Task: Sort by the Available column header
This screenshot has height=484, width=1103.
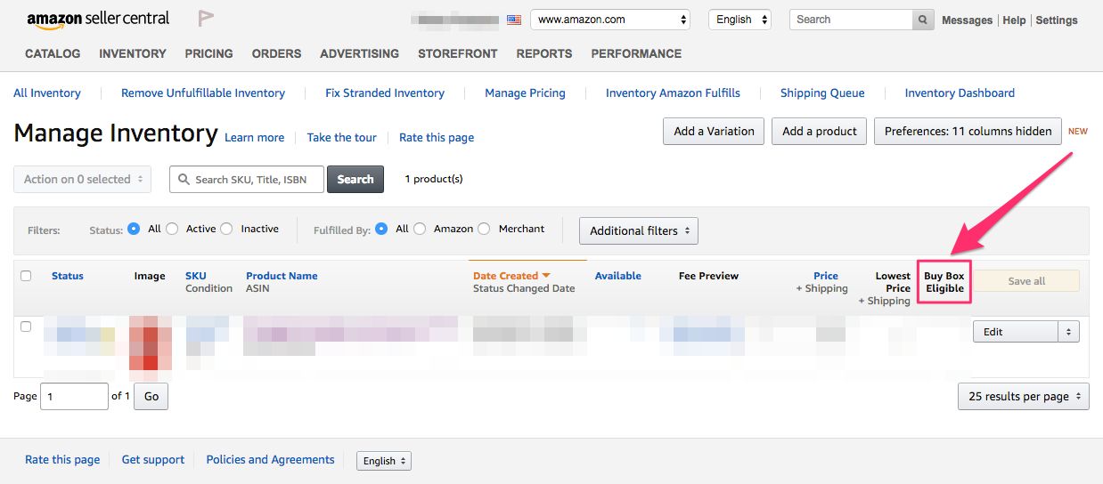Action: 618,276
